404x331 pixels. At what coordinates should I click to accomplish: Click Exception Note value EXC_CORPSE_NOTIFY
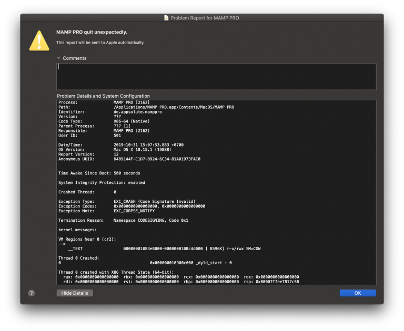[134, 211]
